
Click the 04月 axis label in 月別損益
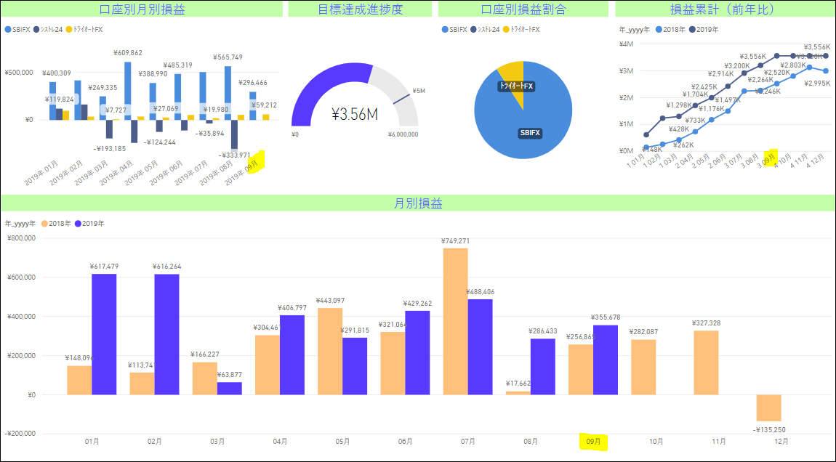[280, 442]
